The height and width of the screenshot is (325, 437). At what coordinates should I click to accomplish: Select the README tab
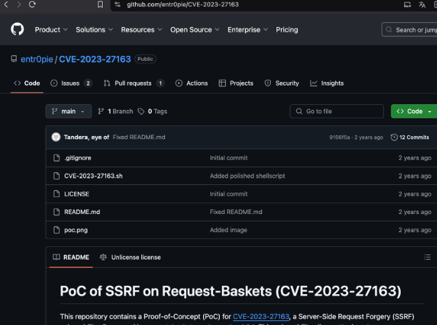[71, 257]
